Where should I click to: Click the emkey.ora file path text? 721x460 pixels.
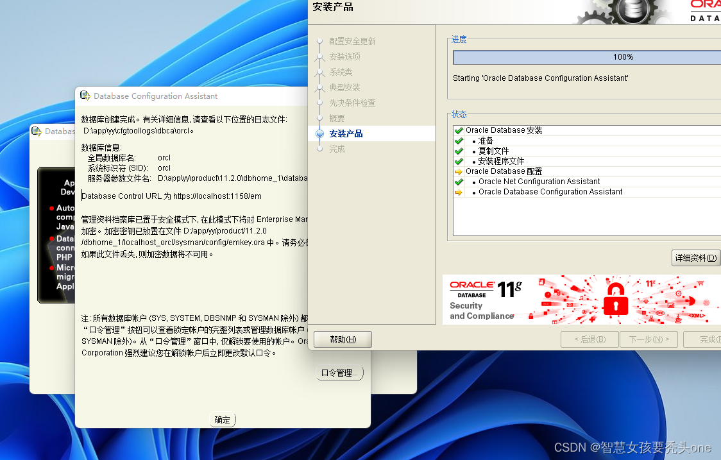pyautogui.click(x=173, y=243)
